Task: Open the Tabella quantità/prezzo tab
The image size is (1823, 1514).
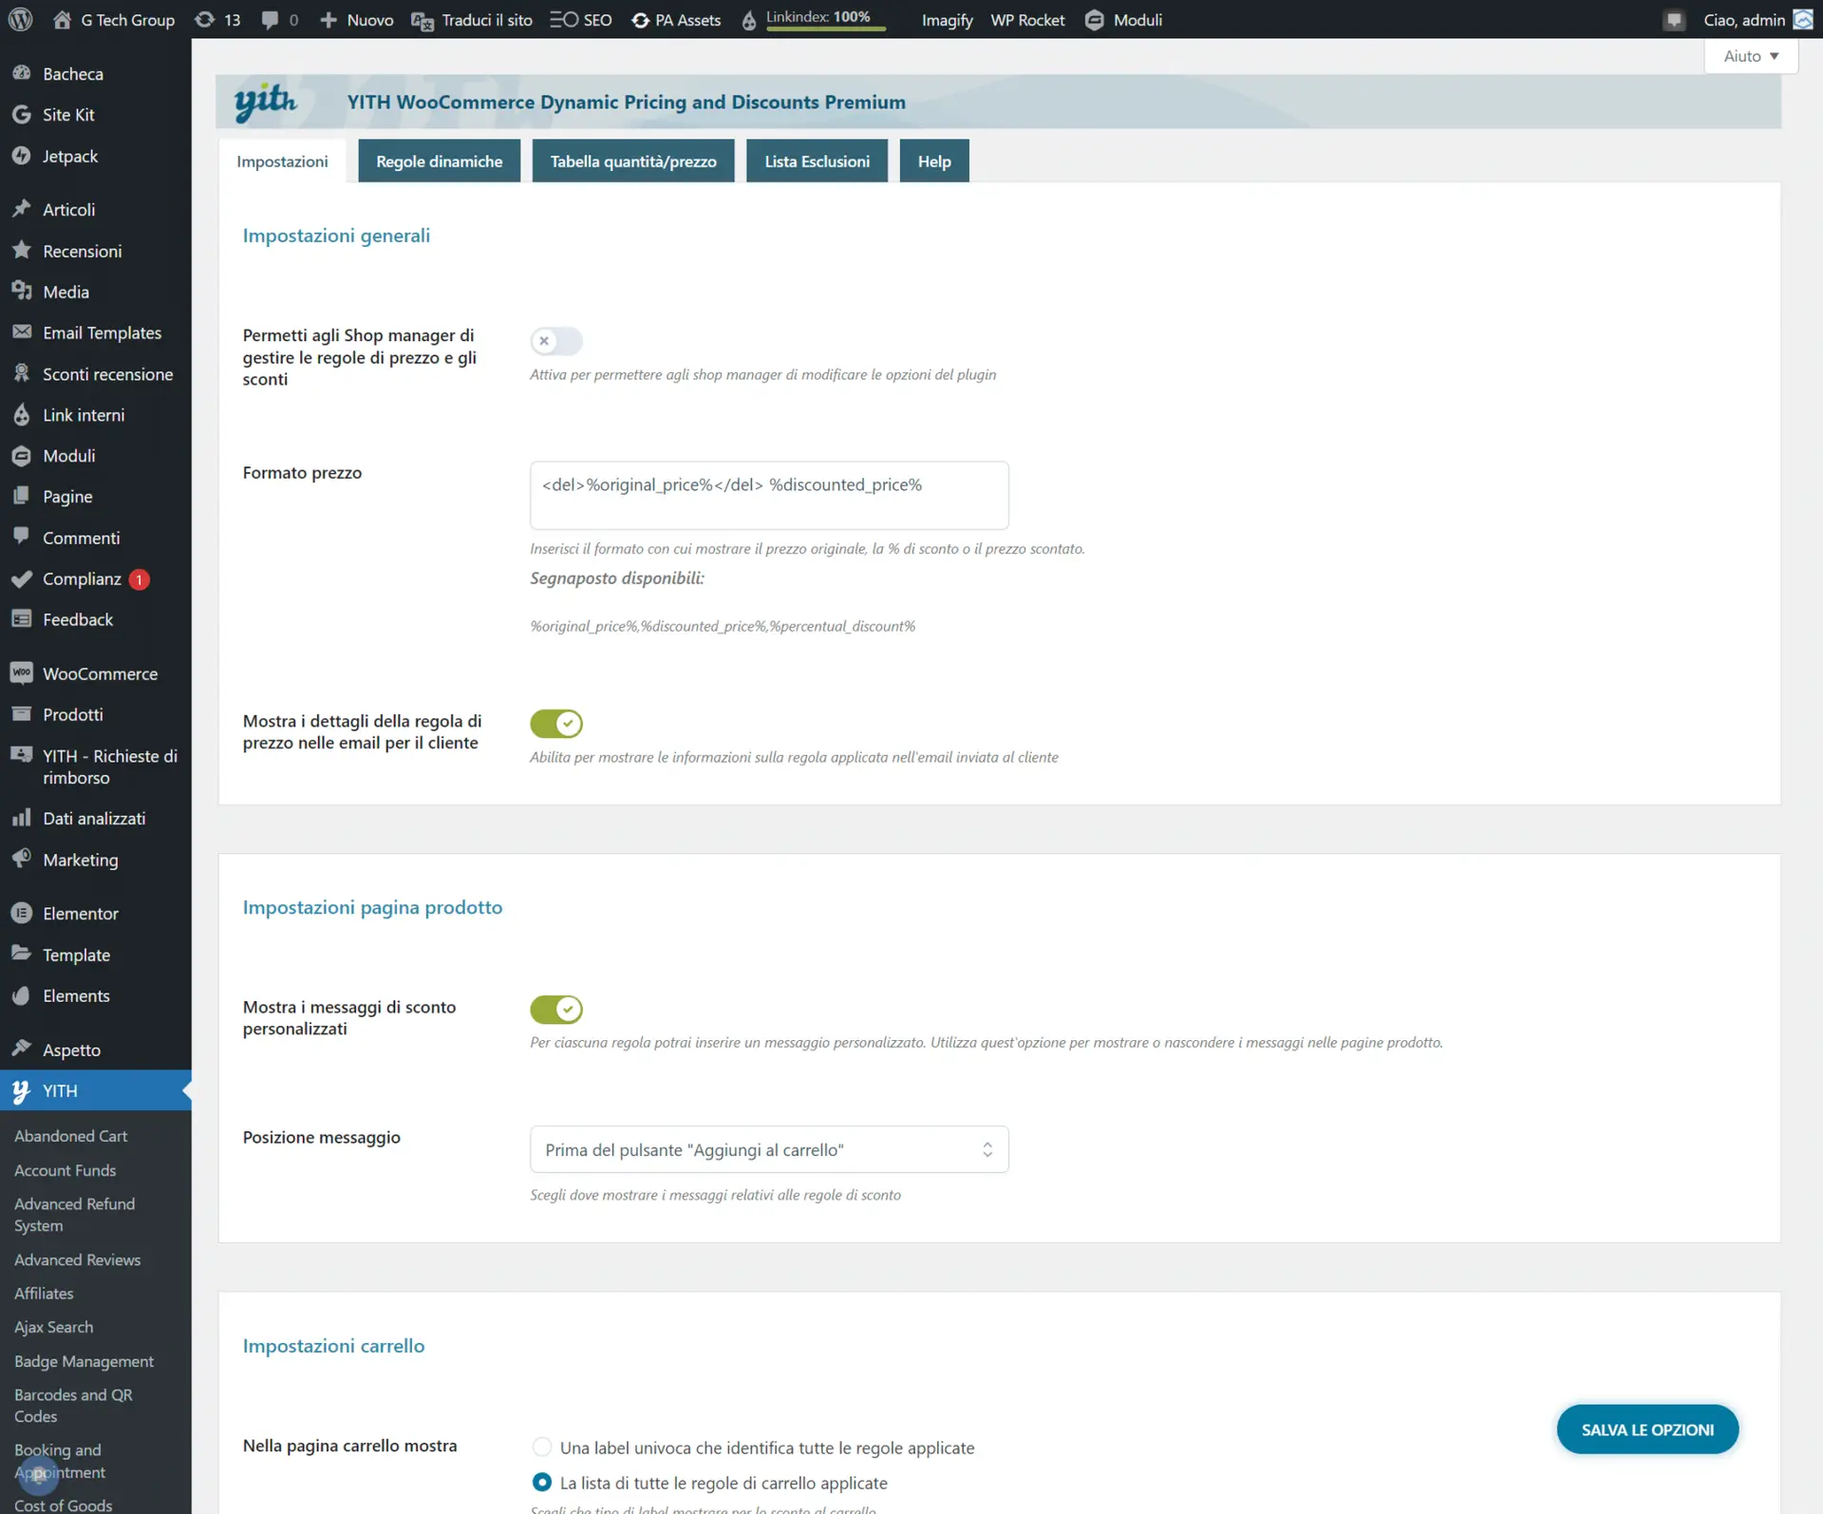Action: [633, 161]
